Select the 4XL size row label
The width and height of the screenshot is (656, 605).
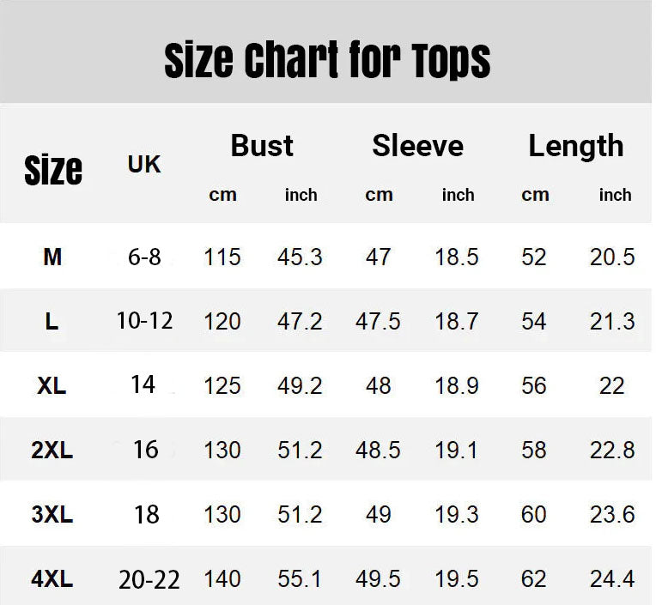pyautogui.click(x=52, y=579)
